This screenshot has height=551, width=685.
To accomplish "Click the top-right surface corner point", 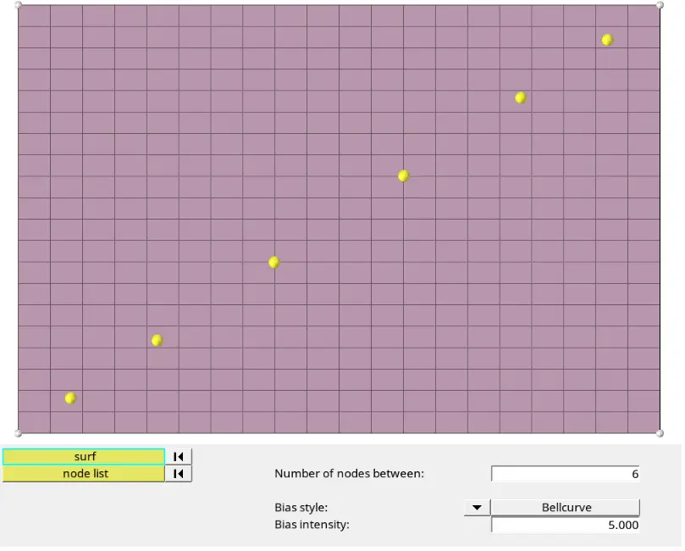I will coord(662,5).
